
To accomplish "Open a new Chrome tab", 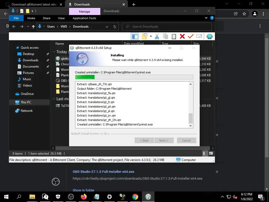I will pos(134,4).
